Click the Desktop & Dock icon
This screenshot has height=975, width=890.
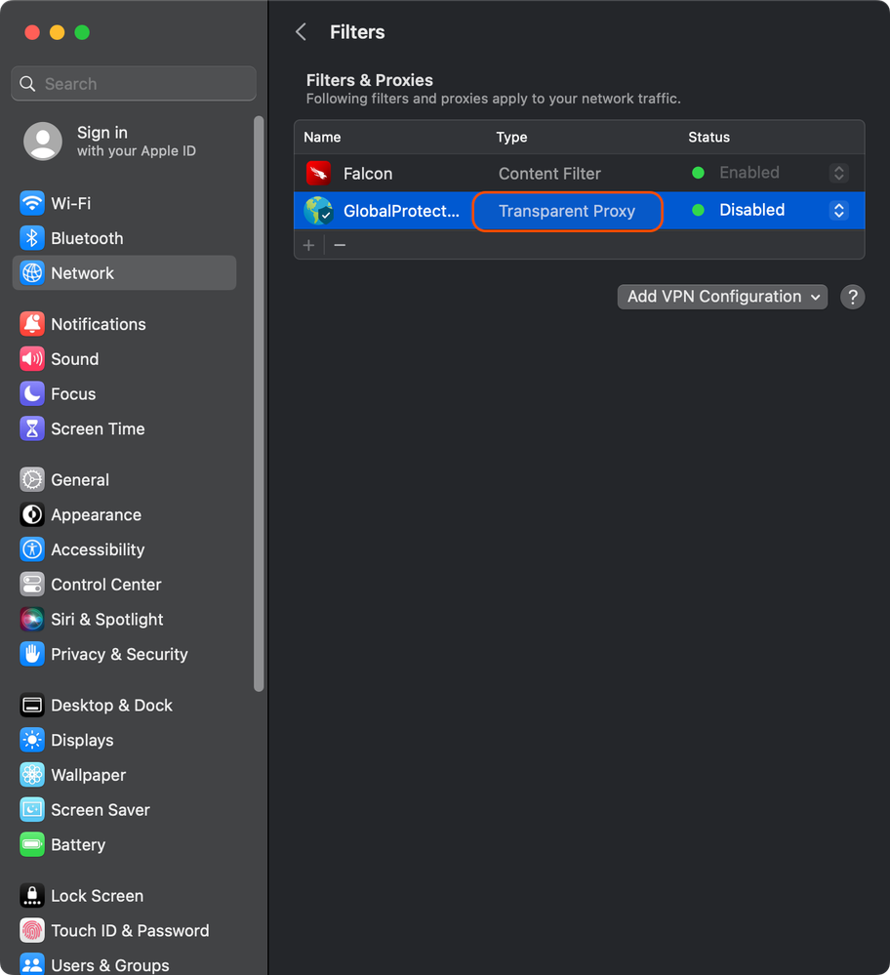tap(32, 705)
